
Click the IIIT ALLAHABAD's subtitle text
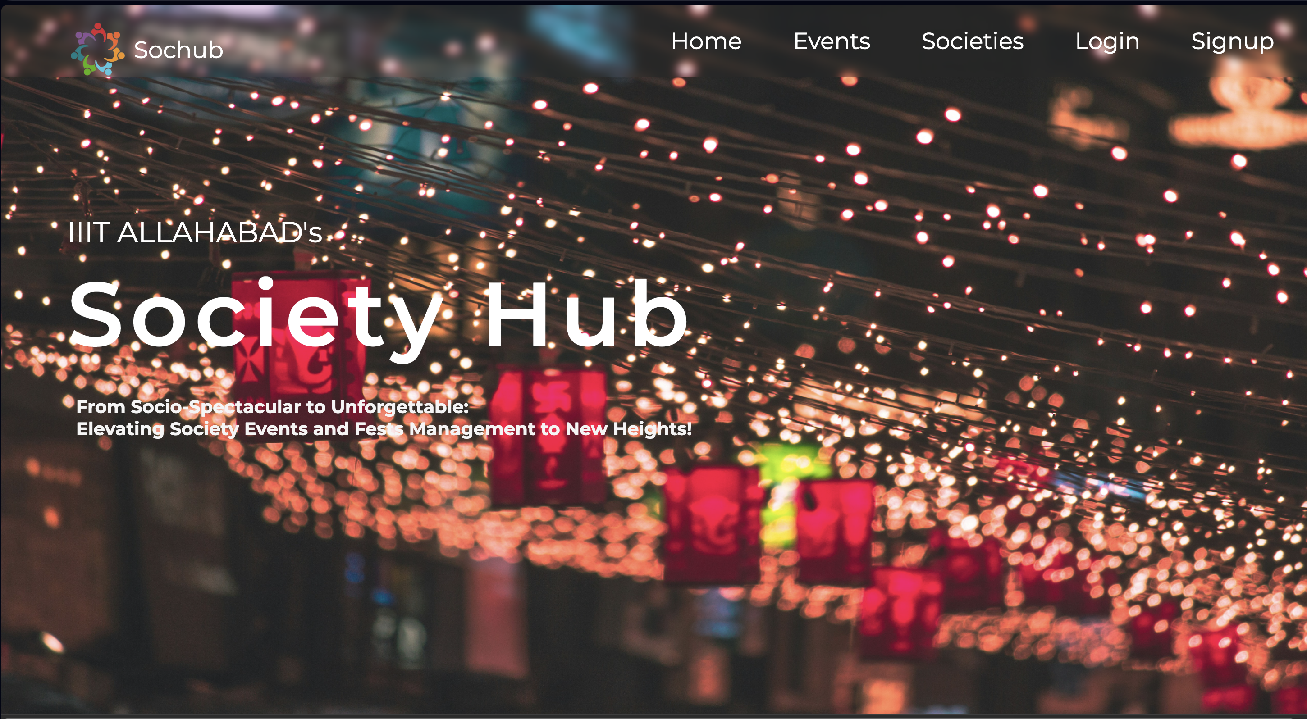tap(195, 233)
